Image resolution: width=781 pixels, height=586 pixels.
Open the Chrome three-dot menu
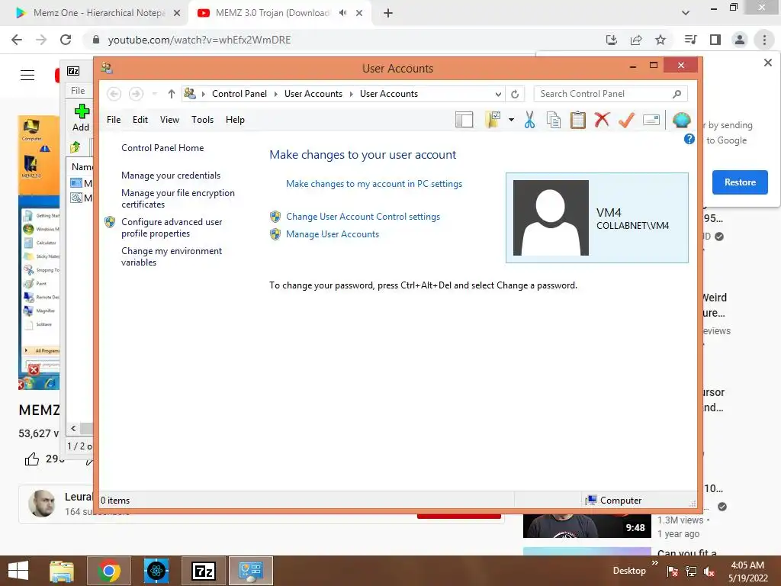[x=764, y=40]
